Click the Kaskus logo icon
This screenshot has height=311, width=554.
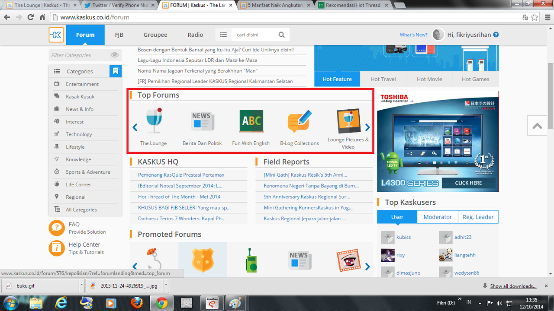click(x=56, y=35)
